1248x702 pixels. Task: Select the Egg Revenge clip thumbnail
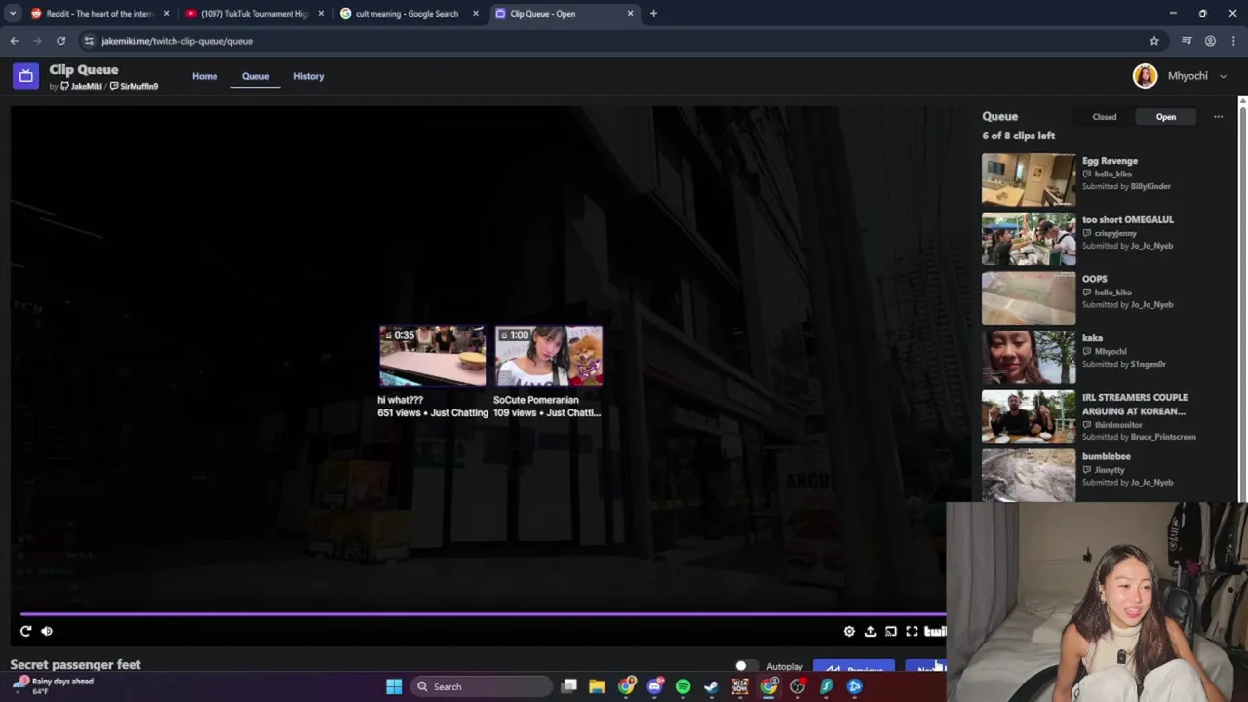[x=1029, y=179]
